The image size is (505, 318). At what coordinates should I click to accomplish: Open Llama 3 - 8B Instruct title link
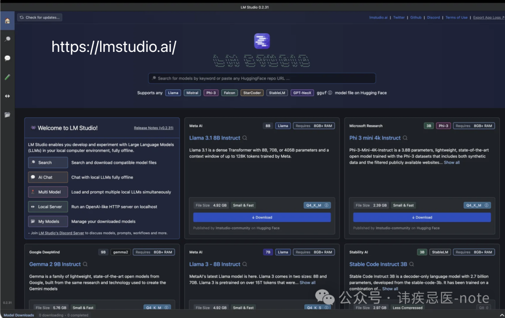[x=215, y=264]
